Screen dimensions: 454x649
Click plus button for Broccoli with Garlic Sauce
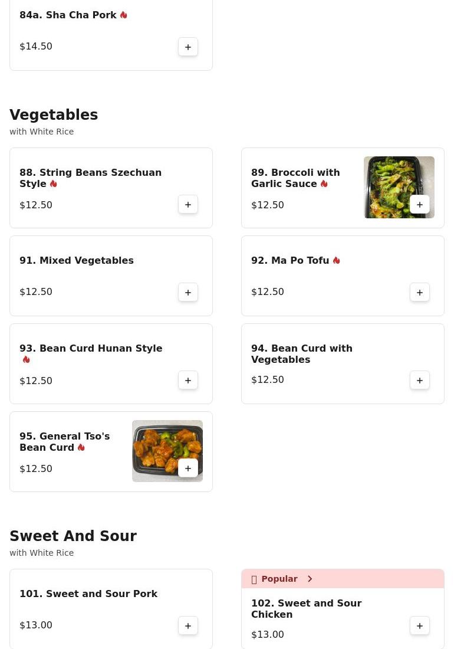coord(420,205)
